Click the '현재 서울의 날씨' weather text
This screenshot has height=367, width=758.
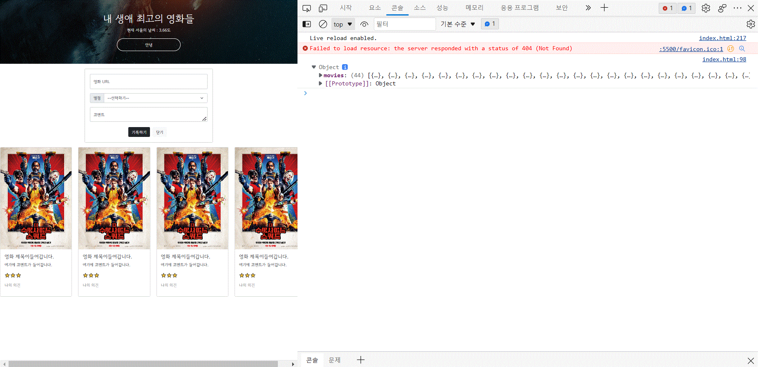pyautogui.click(x=149, y=30)
